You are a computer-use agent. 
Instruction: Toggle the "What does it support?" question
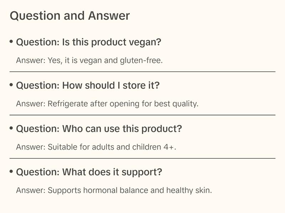pos(89,172)
